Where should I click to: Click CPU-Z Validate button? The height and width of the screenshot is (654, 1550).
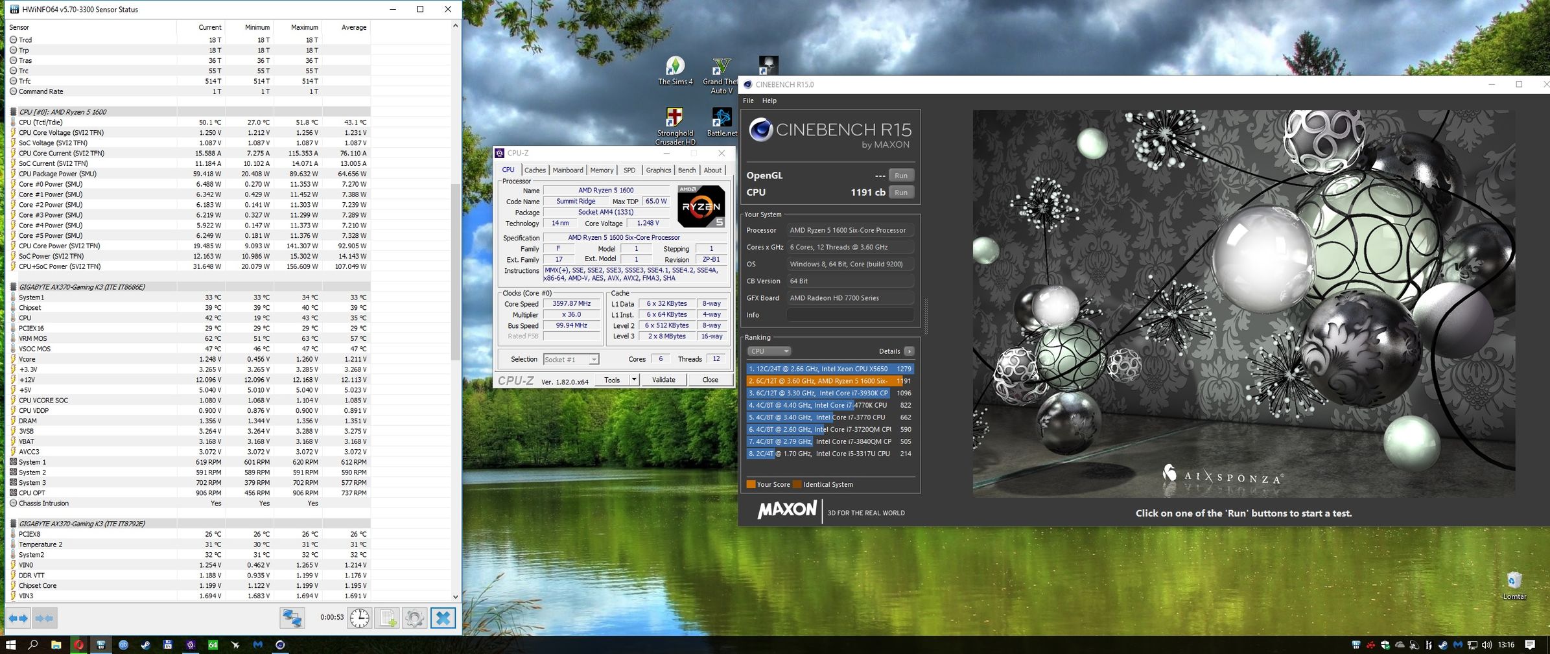pyautogui.click(x=663, y=380)
